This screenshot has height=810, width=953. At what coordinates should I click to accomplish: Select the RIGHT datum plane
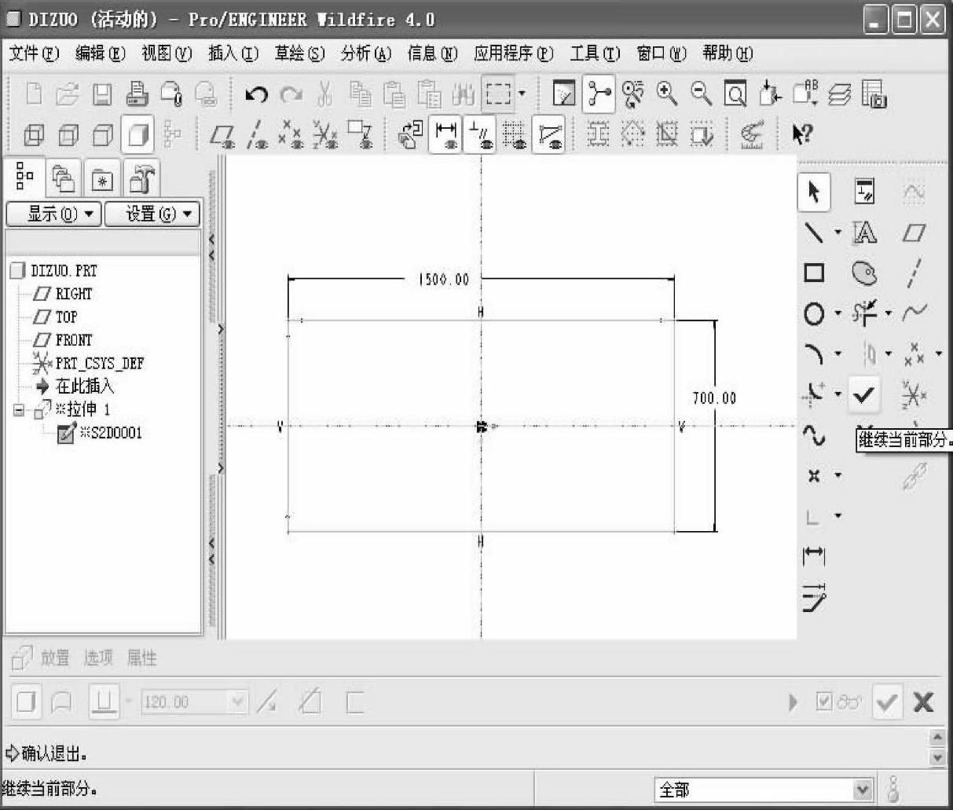tap(63, 294)
